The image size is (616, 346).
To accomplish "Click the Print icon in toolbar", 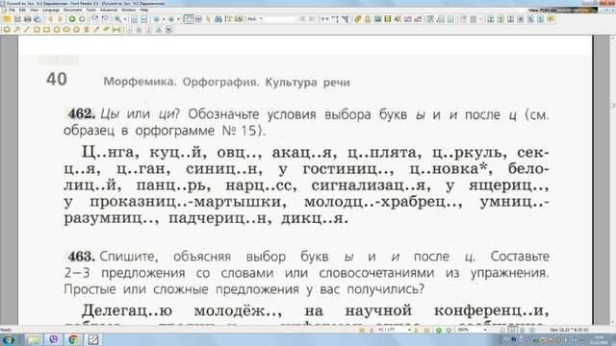I will click(x=28, y=19).
